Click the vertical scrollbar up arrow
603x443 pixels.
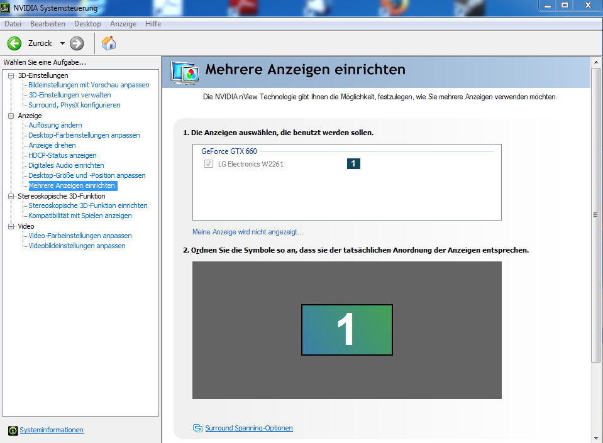[596, 62]
